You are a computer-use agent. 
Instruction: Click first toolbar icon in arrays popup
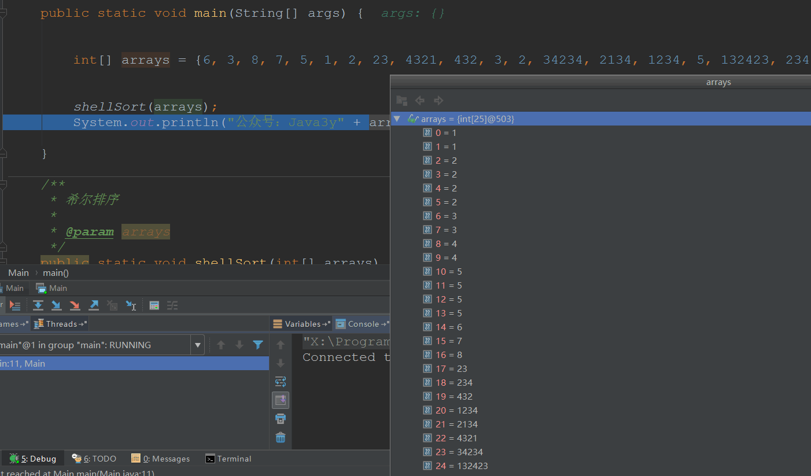401,101
